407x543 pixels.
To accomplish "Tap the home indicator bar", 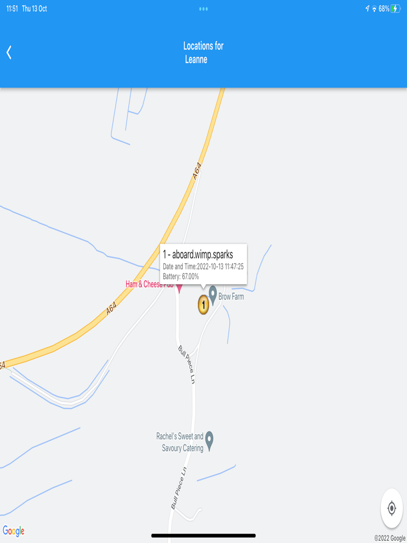I will point(203,536).
